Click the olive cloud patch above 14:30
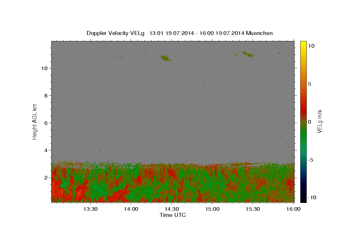 166,58
